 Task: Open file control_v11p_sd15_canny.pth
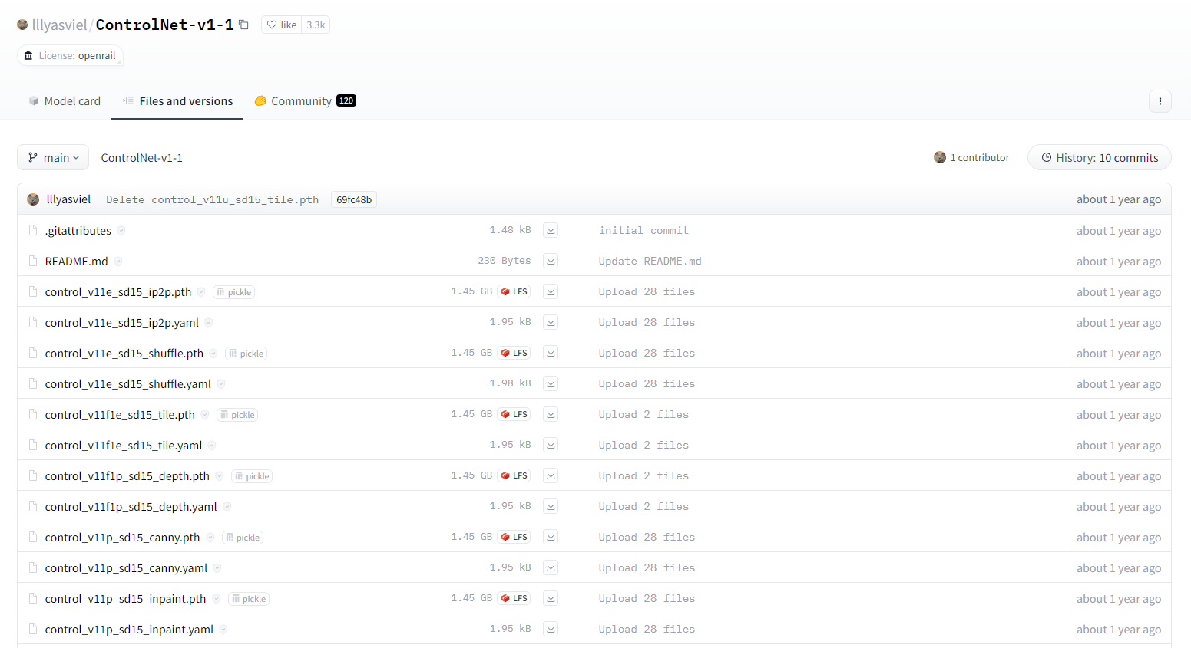[x=122, y=537]
